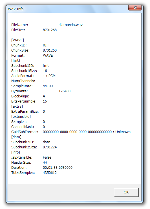
Task: Click the IsExtensible value False
Action: point(47,157)
